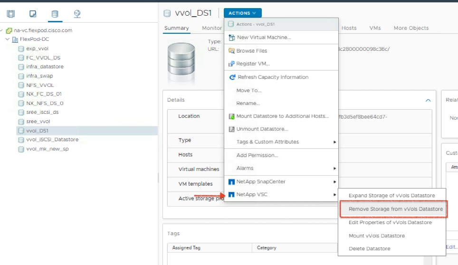Collapse the FlexPod-DC tree node
Viewport: 458px width, 265px height.
click(x=8, y=39)
